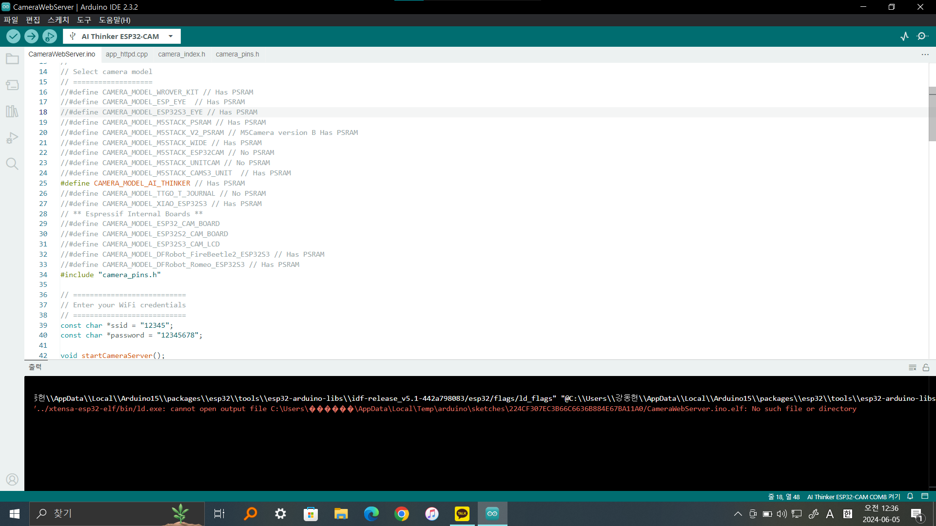Open the Serial Monitor icon
Image resolution: width=936 pixels, height=526 pixels.
(922, 36)
